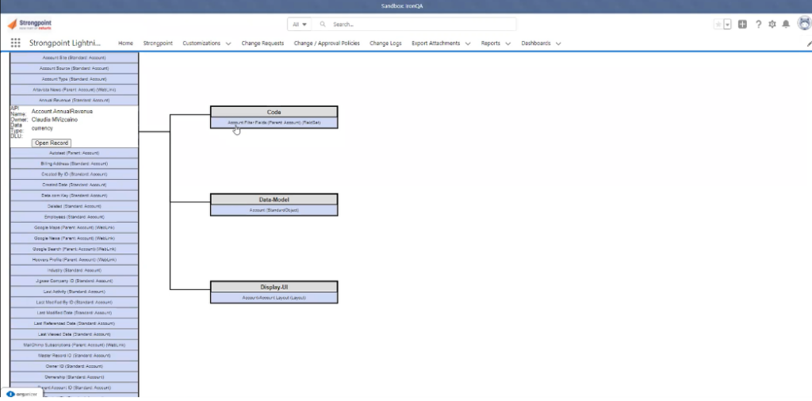
Task: Select the Industry row
Action: pos(74,270)
